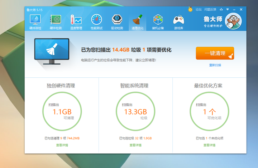Open the 问题反馈 feedback link
The image size is (258, 168).
pyautogui.click(x=210, y=10)
